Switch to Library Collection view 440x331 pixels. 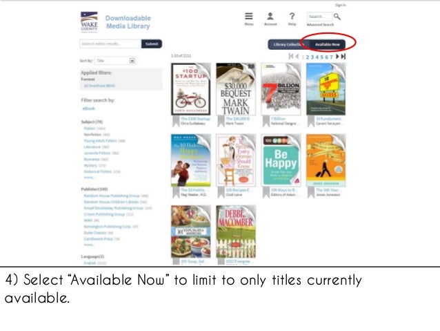click(288, 44)
